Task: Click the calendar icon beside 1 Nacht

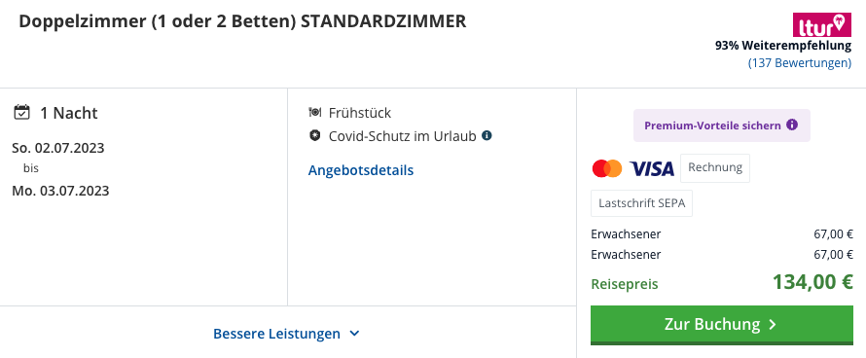Action: (x=21, y=112)
